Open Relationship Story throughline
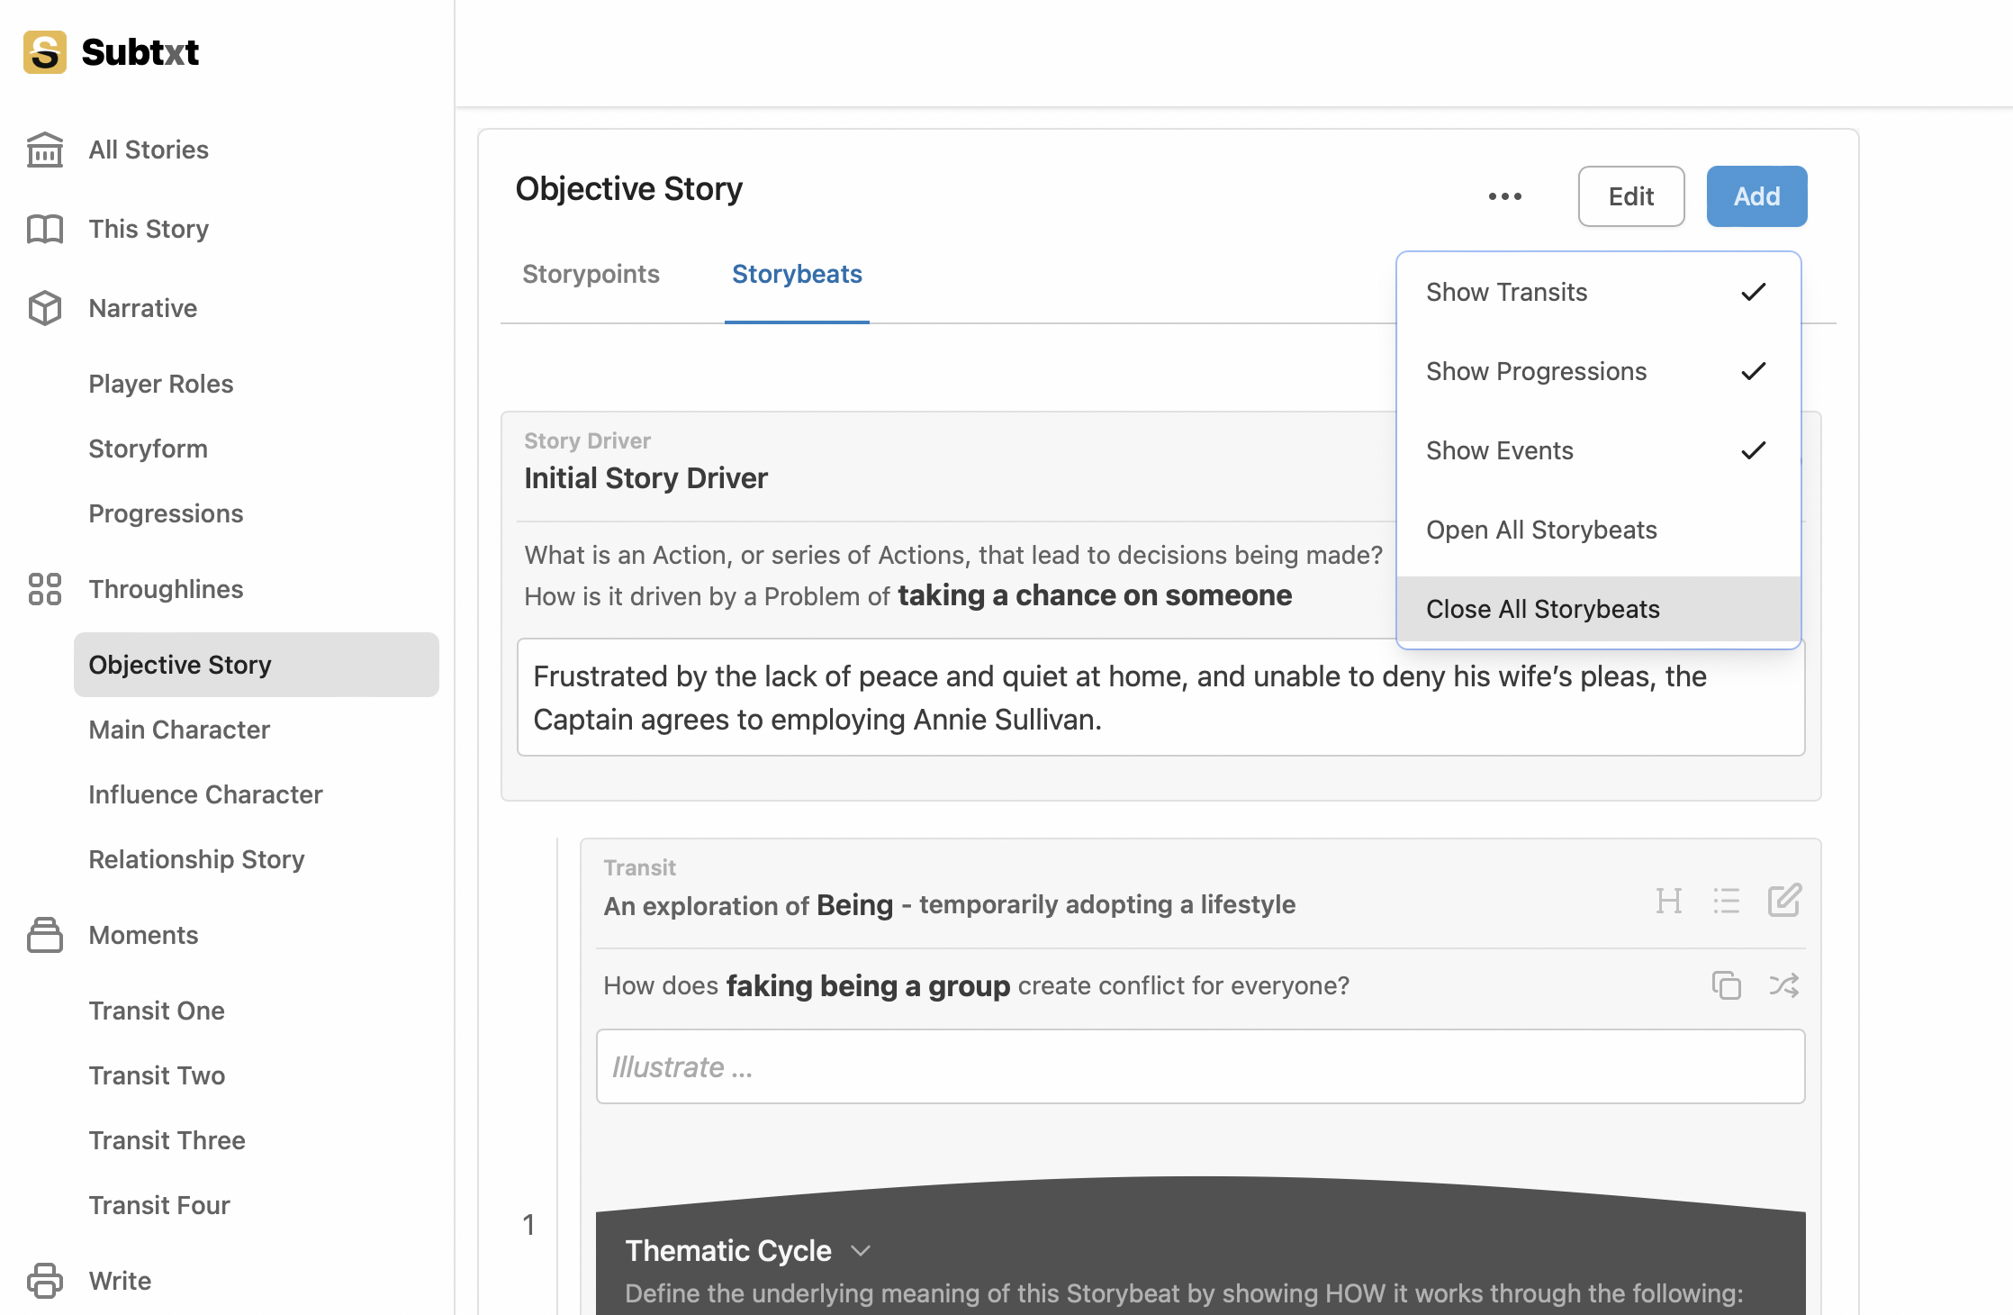Image resolution: width=2013 pixels, height=1315 pixels. tap(196, 859)
